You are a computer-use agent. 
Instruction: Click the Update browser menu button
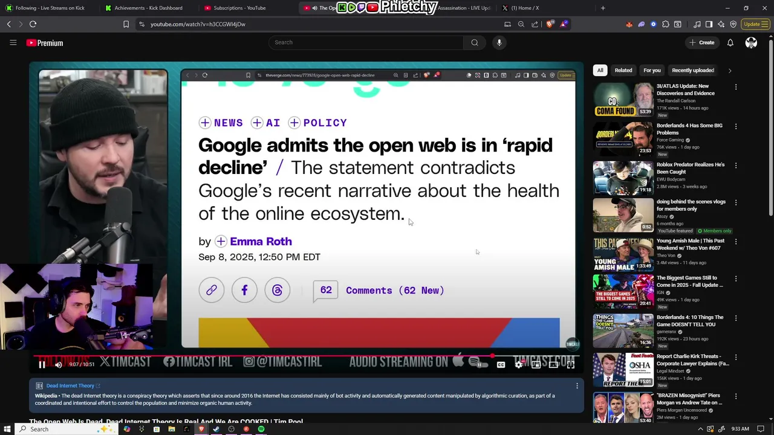[x=755, y=24]
